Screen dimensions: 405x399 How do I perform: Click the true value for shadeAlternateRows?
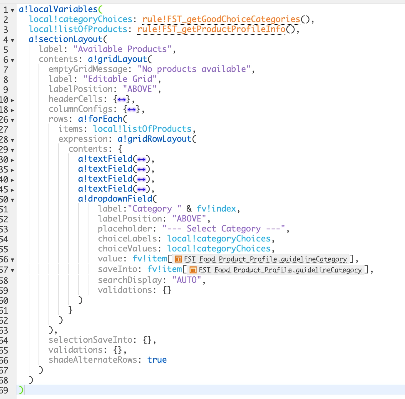click(157, 360)
